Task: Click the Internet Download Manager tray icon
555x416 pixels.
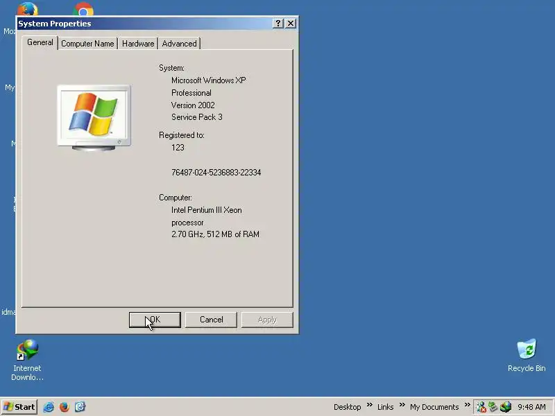Action: [x=506, y=407]
